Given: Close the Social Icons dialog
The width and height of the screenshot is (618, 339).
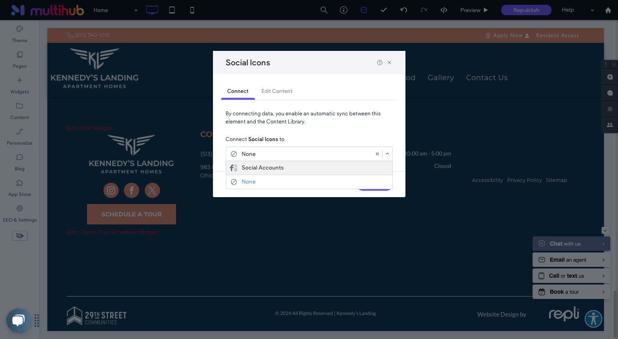Looking at the screenshot, I should point(389,63).
